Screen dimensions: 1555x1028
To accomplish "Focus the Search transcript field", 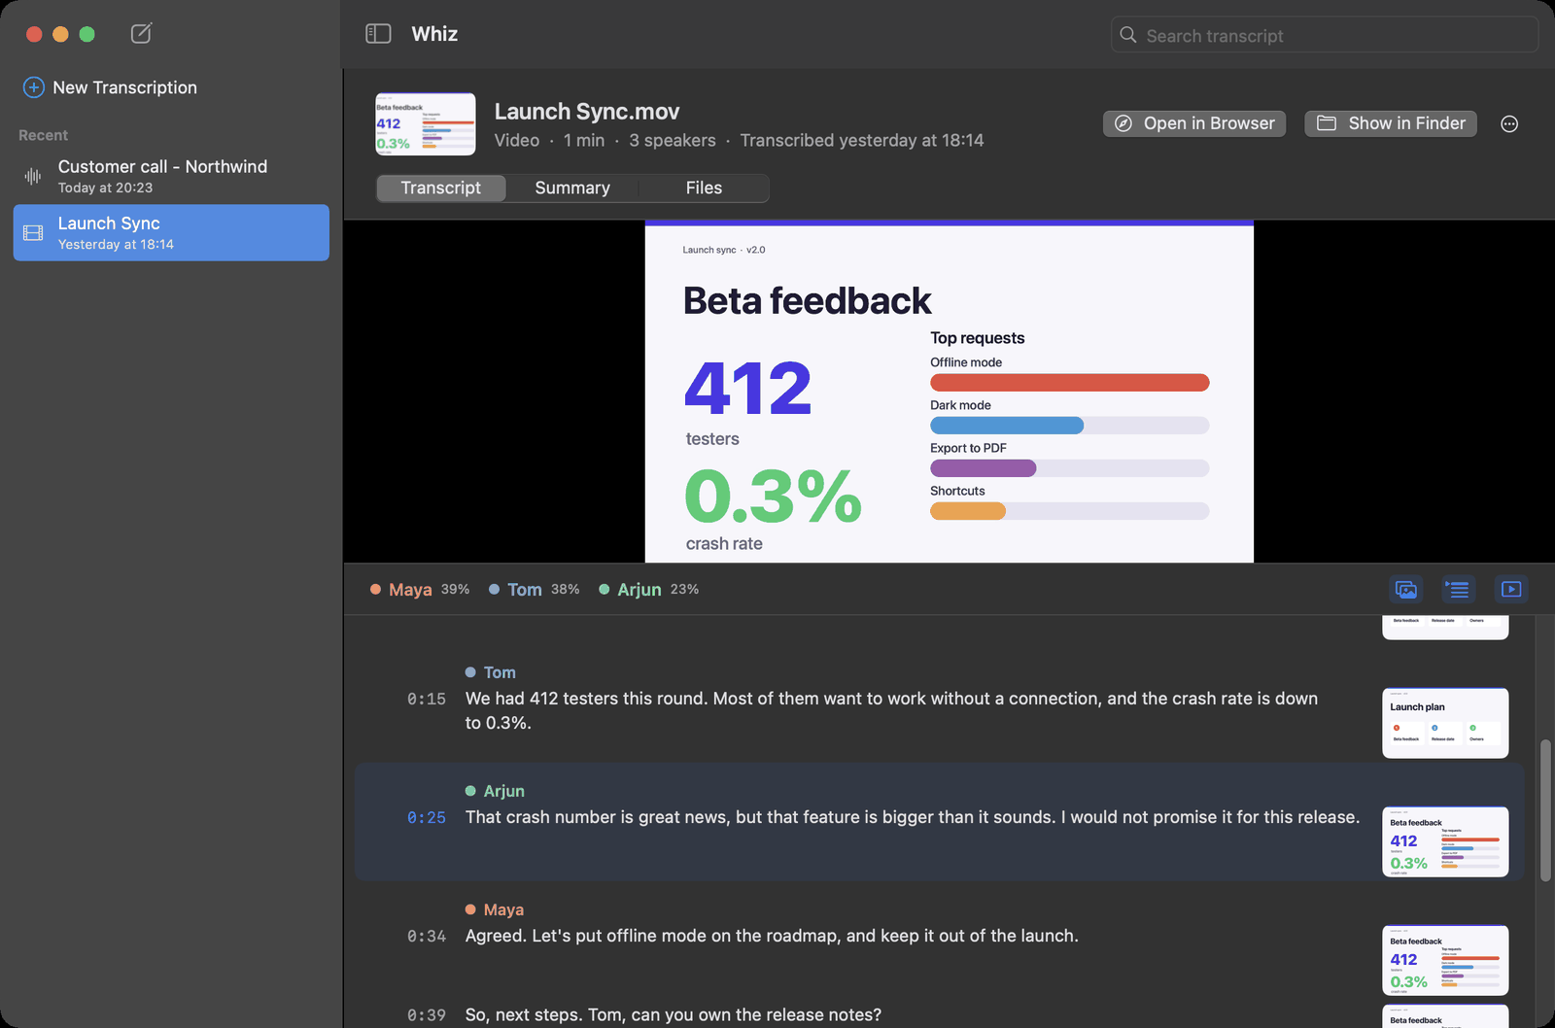I will 1325,36.
